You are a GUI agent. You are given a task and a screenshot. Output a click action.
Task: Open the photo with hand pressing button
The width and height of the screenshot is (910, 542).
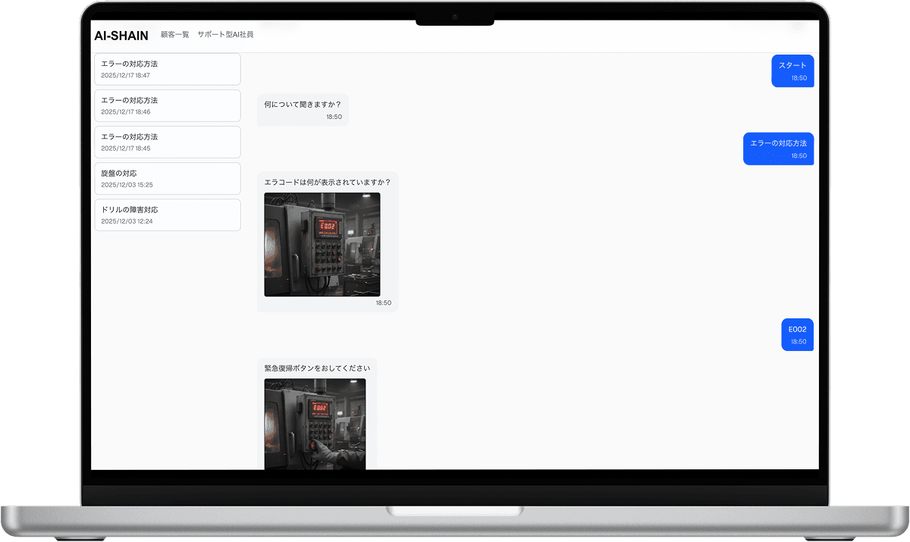tap(315, 423)
